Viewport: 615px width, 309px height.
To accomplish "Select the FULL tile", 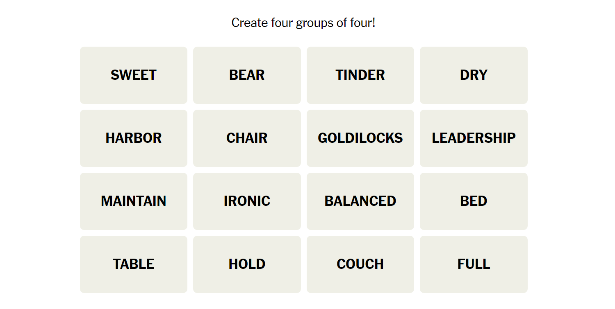I will [474, 264].
